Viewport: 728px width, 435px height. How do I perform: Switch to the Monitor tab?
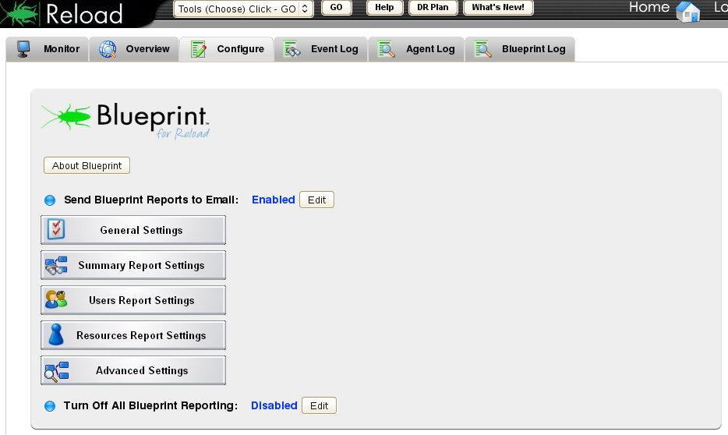tap(48, 49)
